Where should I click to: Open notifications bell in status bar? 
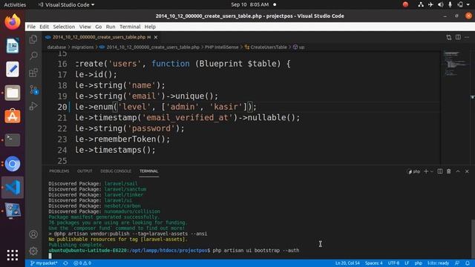[x=468, y=263]
